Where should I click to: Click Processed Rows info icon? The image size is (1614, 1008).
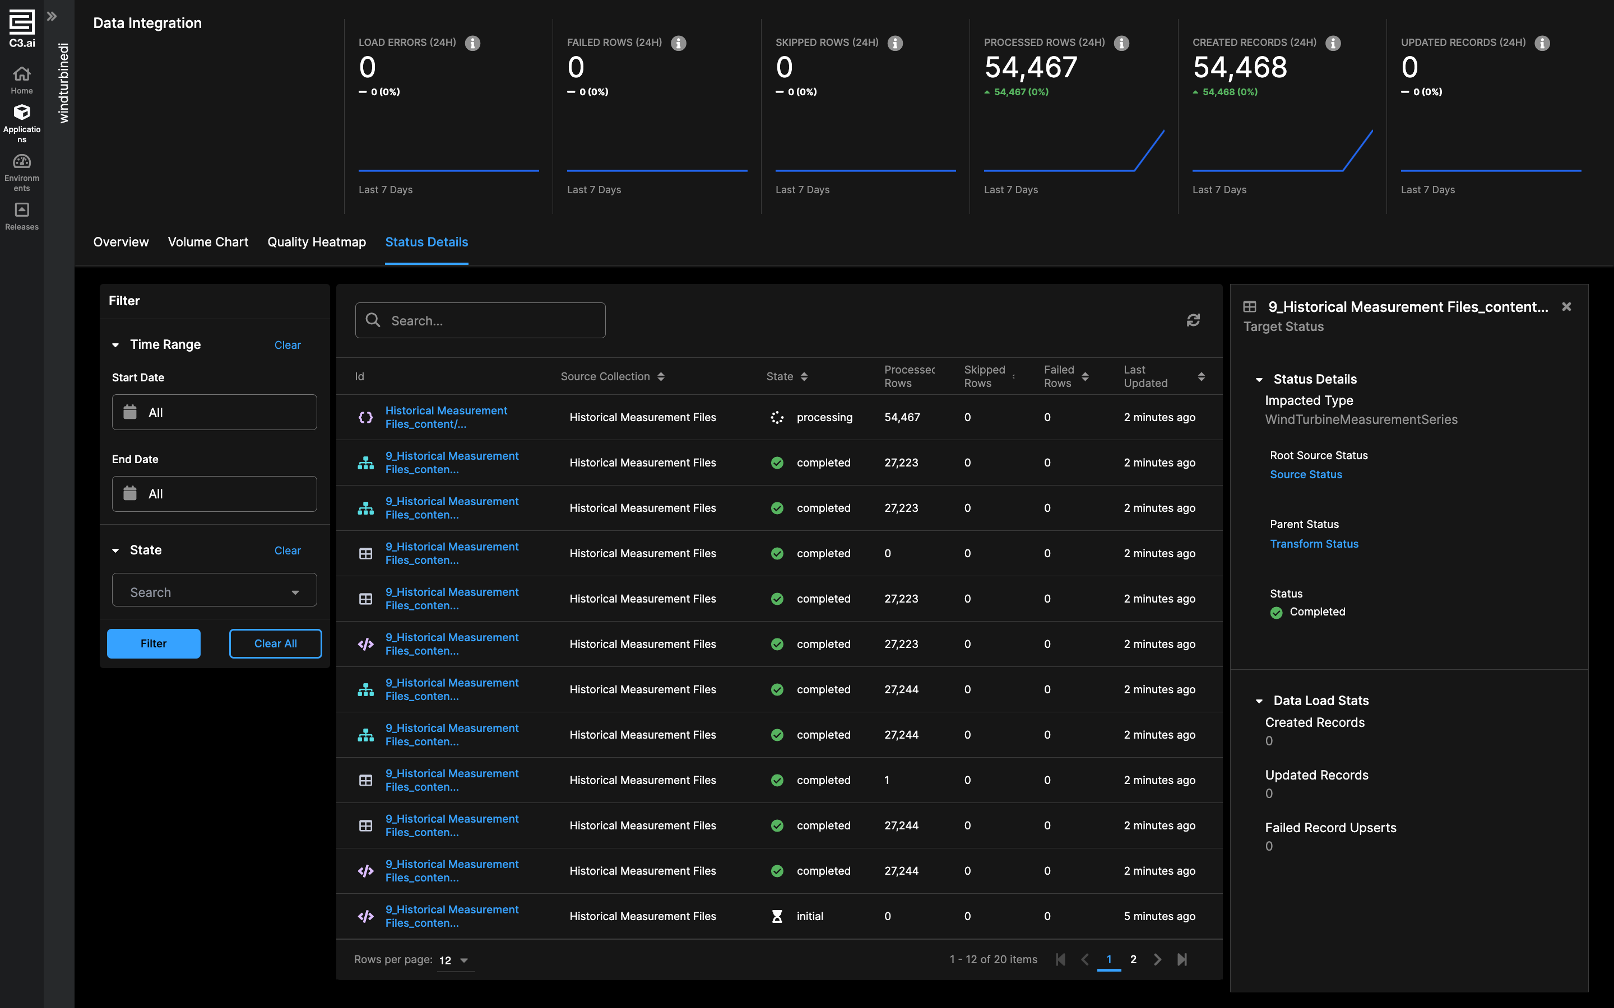tap(1122, 43)
